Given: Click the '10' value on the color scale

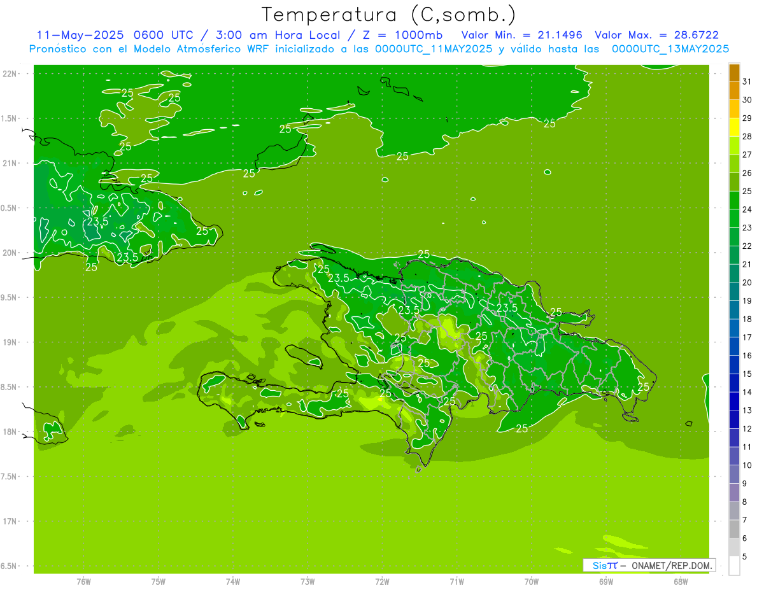Looking at the screenshot, I should pyautogui.click(x=747, y=465).
